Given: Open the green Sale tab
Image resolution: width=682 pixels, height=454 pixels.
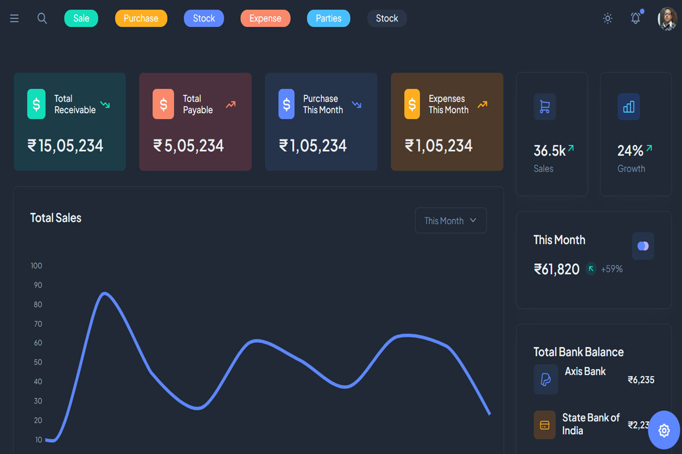Looking at the screenshot, I should tap(81, 18).
